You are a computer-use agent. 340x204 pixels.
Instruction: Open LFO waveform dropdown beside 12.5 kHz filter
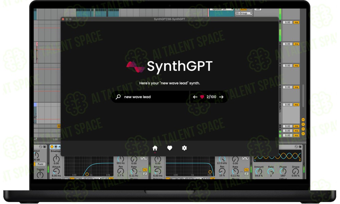[x=245, y=158]
